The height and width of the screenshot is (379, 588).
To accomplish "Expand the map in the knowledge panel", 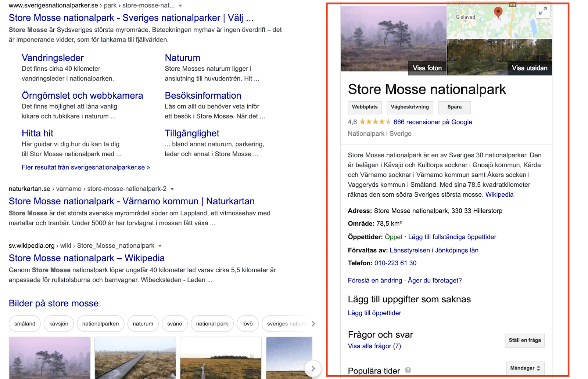I will tap(543, 11).
